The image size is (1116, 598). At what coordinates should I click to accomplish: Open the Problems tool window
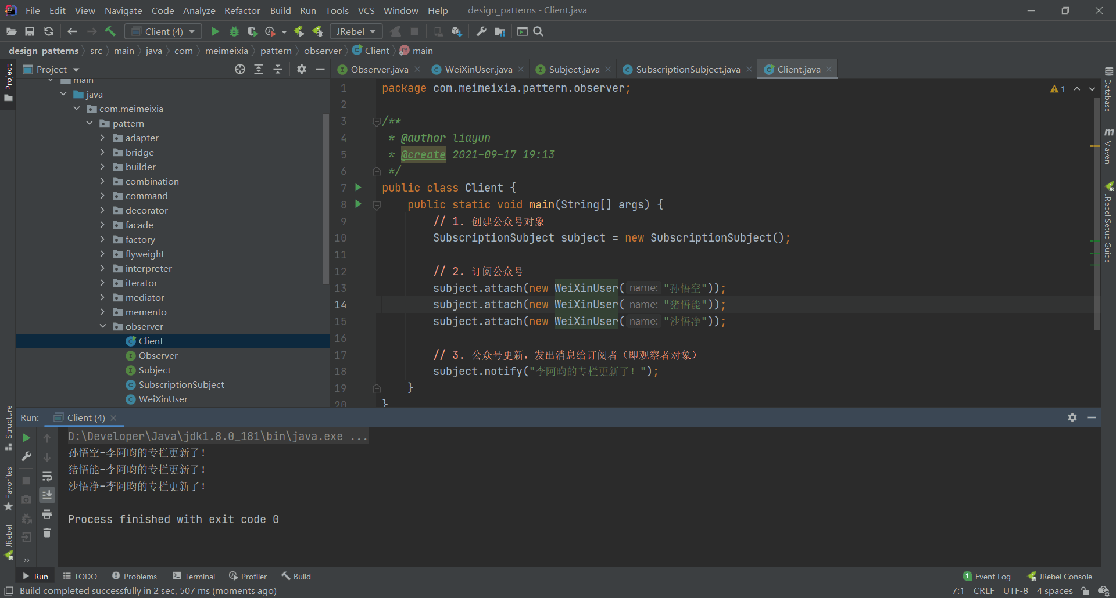point(134,576)
